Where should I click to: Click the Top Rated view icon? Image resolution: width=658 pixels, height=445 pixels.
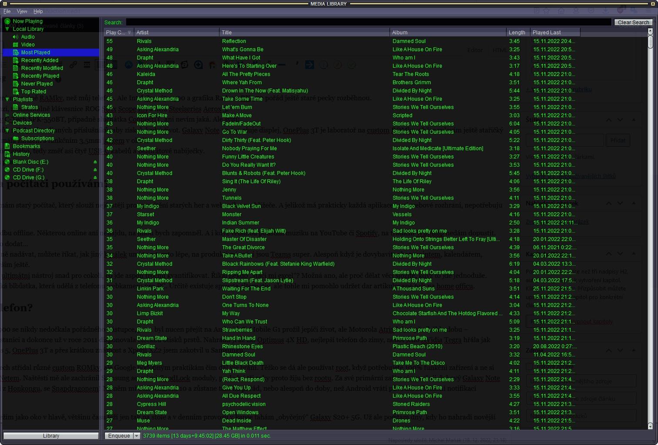[x=16, y=91]
